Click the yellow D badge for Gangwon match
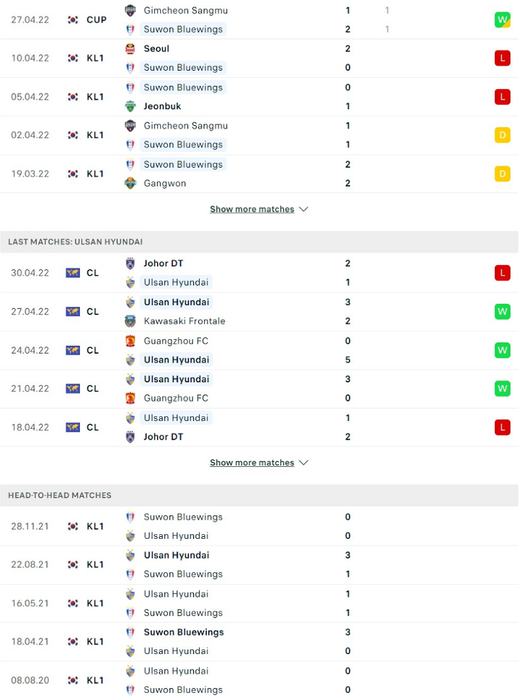The image size is (519, 696). [502, 174]
